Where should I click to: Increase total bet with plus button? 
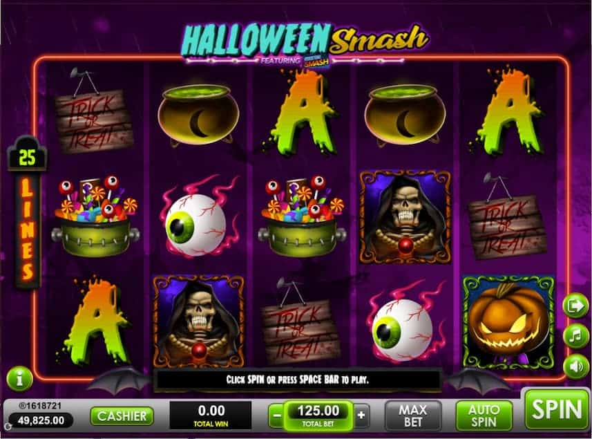coord(361,415)
